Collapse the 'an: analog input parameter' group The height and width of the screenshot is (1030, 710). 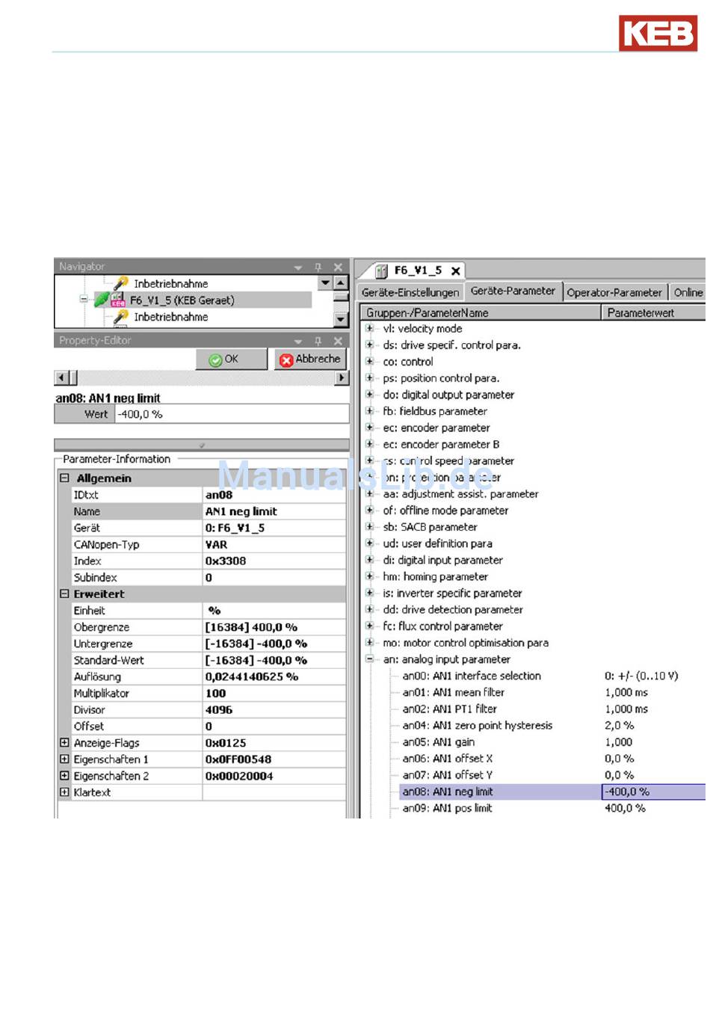(x=369, y=659)
